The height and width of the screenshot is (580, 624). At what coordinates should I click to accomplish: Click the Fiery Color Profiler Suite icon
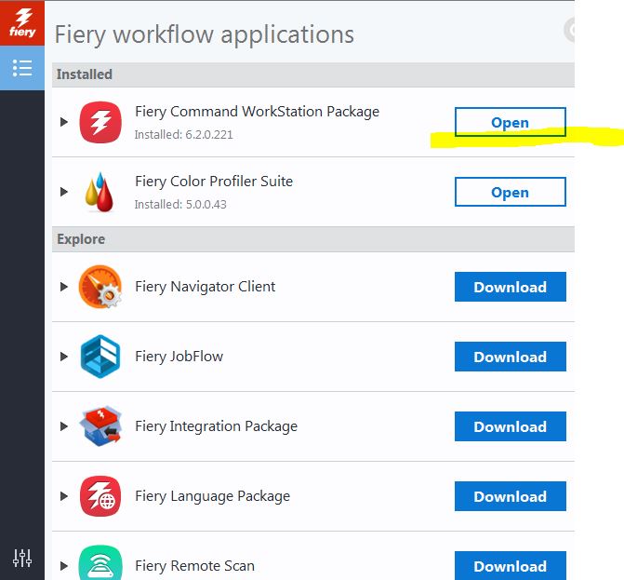click(x=100, y=192)
